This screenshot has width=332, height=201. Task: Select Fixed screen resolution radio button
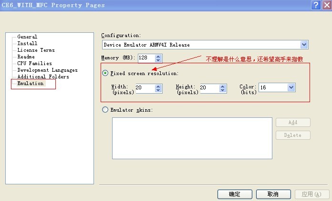click(105, 73)
